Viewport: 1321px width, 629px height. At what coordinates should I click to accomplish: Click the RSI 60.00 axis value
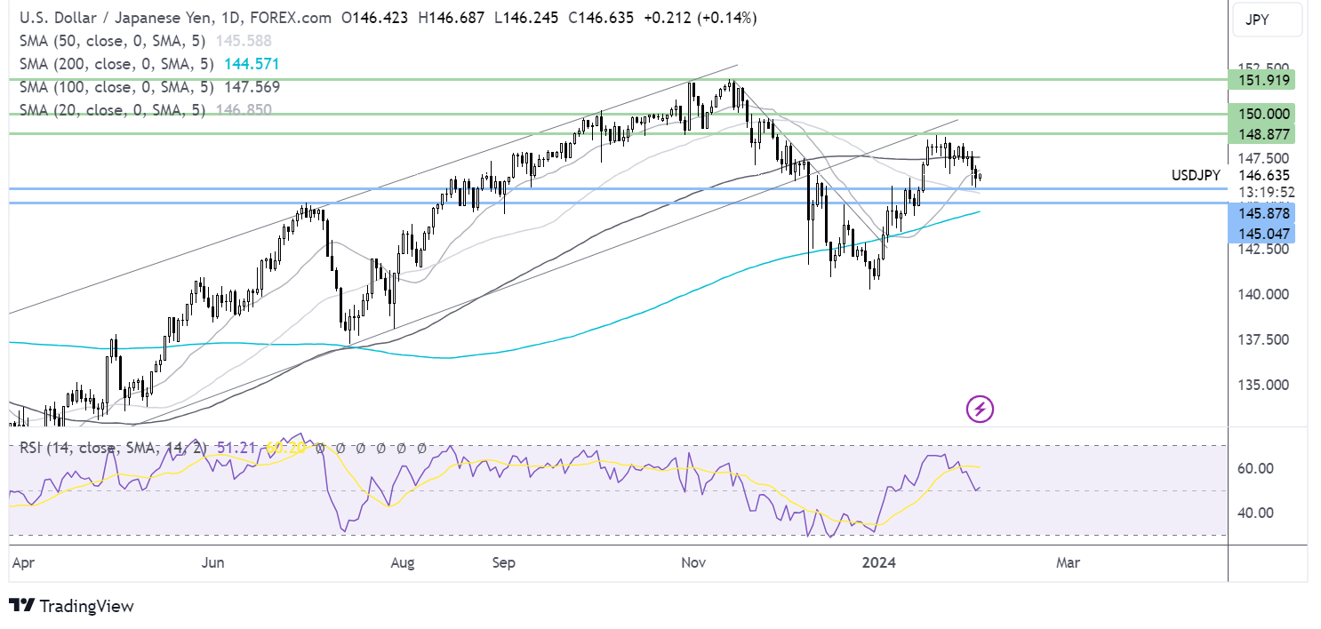pyautogui.click(x=1258, y=468)
